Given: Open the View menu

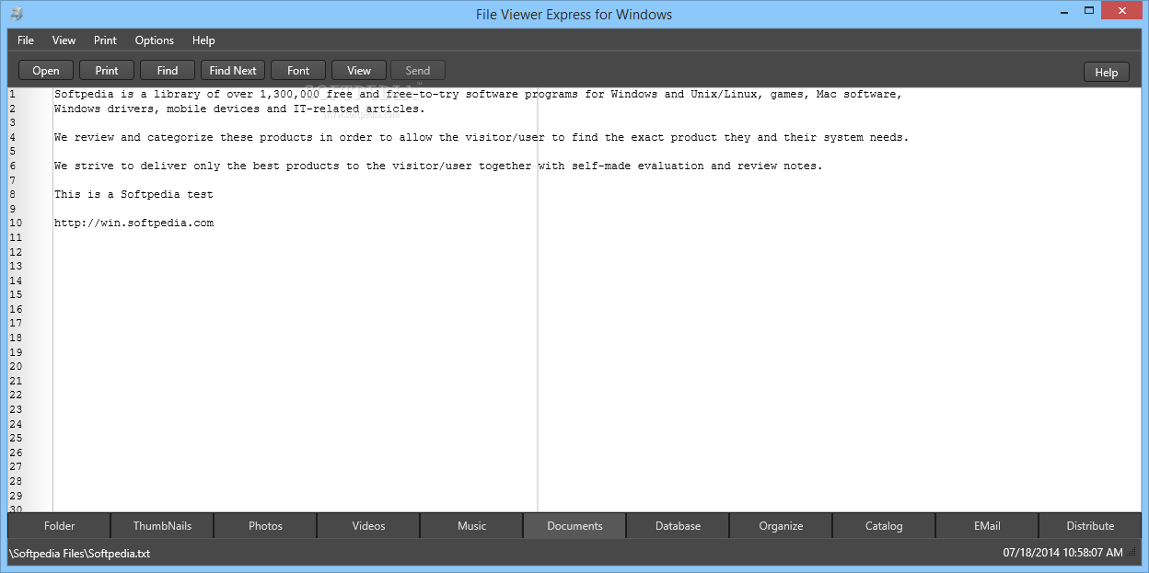Looking at the screenshot, I should (64, 40).
